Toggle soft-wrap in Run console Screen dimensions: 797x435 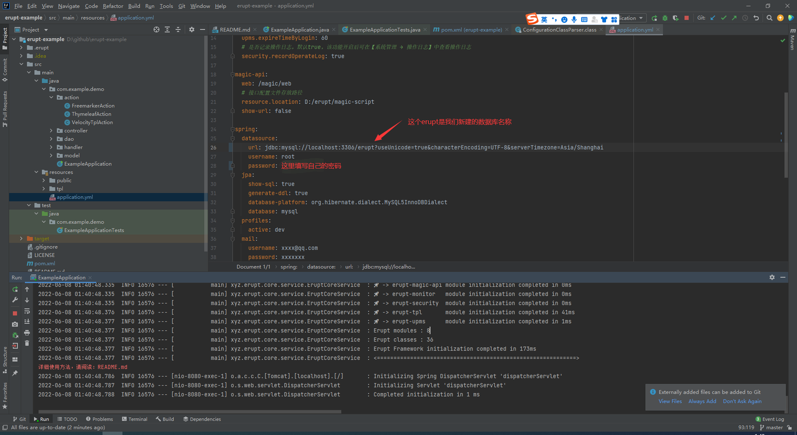click(x=27, y=311)
